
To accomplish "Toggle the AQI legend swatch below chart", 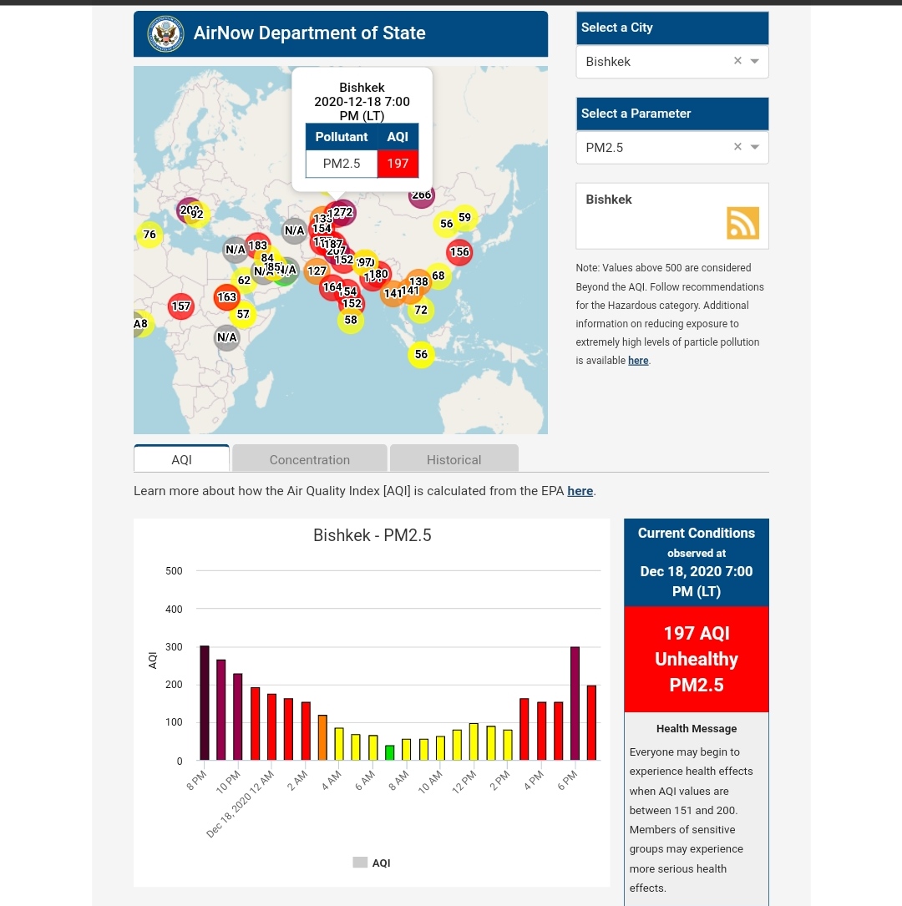I will pyautogui.click(x=360, y=863).
